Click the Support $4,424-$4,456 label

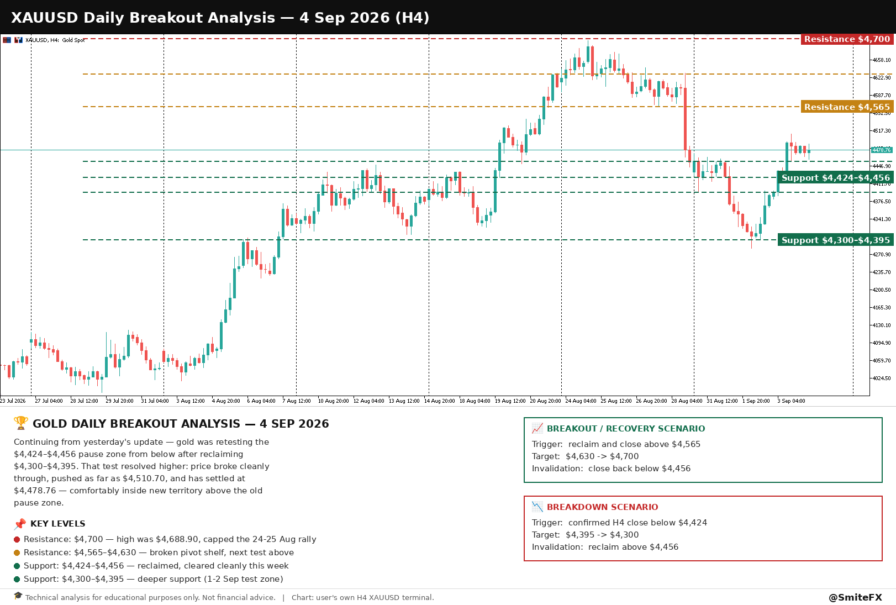835,177
